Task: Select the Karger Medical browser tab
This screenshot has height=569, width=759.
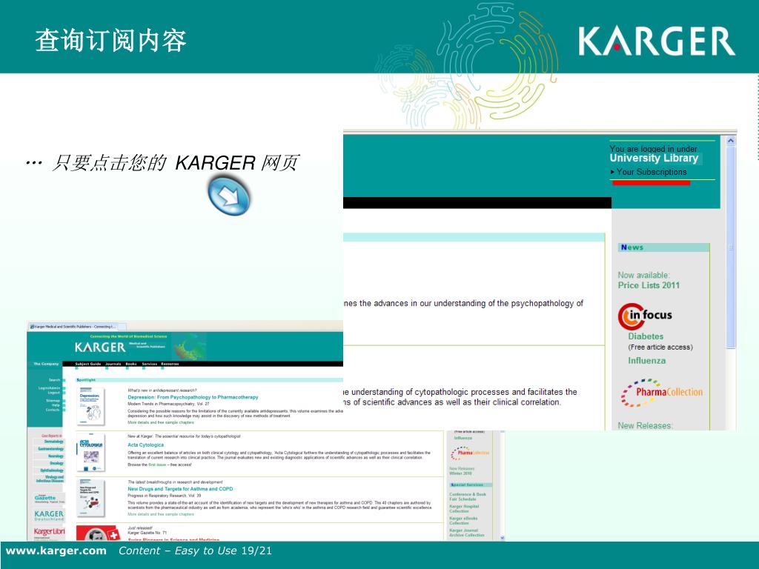Action: [x=73, y=327]
